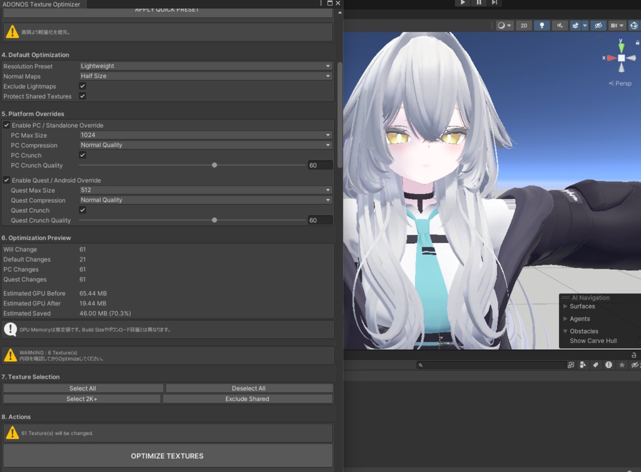The image size is (641, 472).
Task: Click the Select 2K+ button
Action: point(82,399)
